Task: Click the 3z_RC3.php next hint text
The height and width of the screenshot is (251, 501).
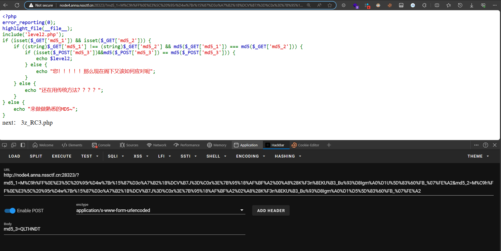Action: (x=37, y=122)
